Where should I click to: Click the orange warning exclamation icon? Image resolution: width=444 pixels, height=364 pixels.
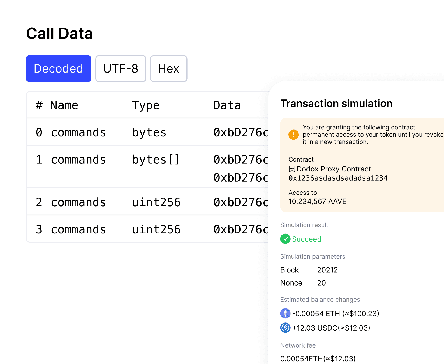[294, 135]
